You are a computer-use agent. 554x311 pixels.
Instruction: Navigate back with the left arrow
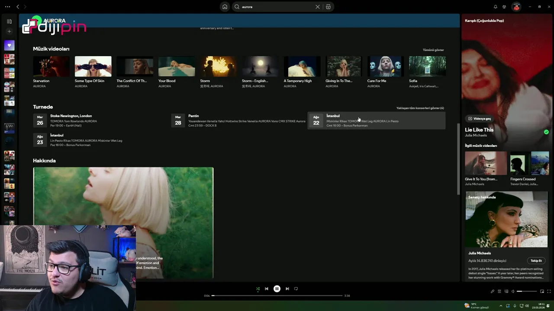pos(18,7)
